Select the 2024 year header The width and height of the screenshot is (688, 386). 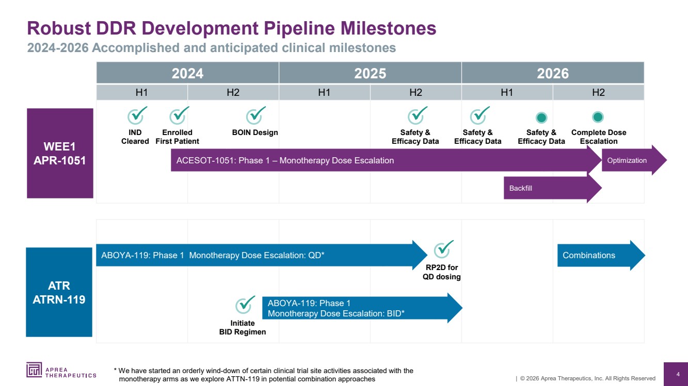[x=187, y=73]
